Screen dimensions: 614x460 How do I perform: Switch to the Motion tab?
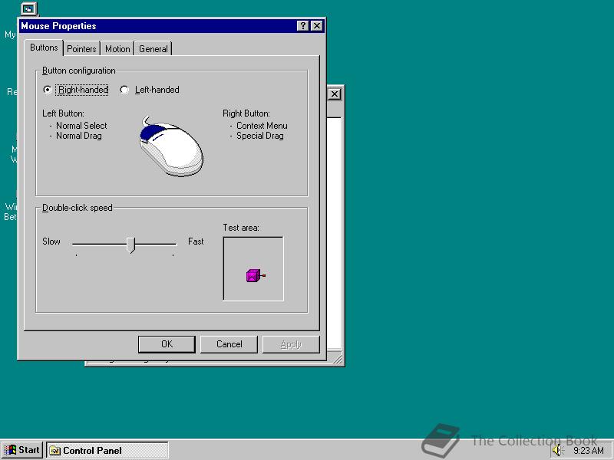coord(117,49)
